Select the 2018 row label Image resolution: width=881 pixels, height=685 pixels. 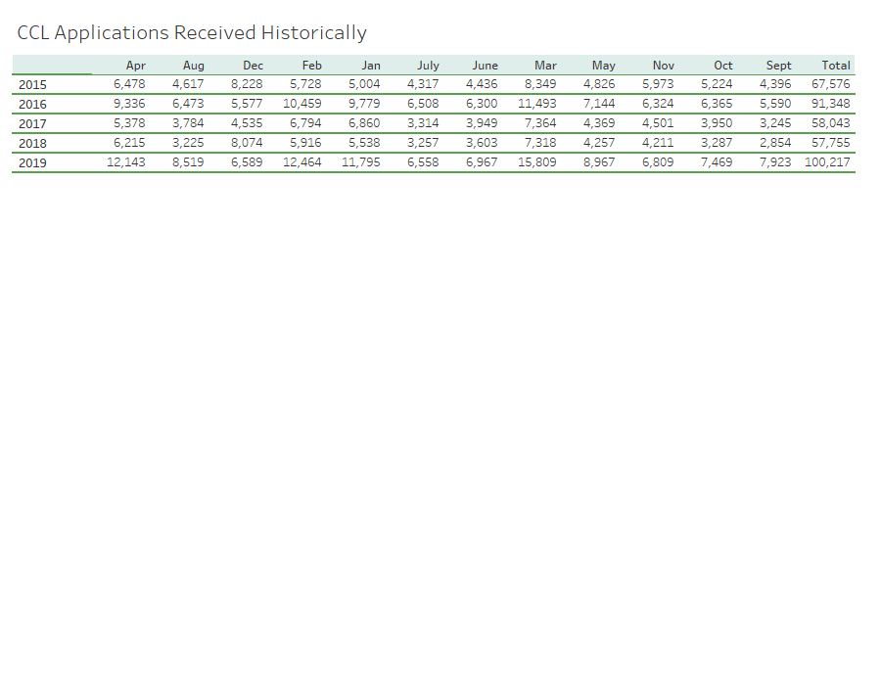tap(32, 143)
